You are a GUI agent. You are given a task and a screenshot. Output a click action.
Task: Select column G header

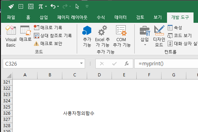(x=174, y=75)
